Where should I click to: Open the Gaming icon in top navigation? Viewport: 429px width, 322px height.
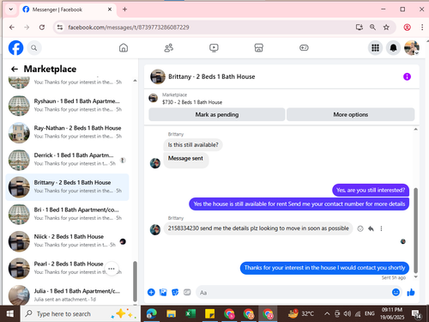pos(304,48)
